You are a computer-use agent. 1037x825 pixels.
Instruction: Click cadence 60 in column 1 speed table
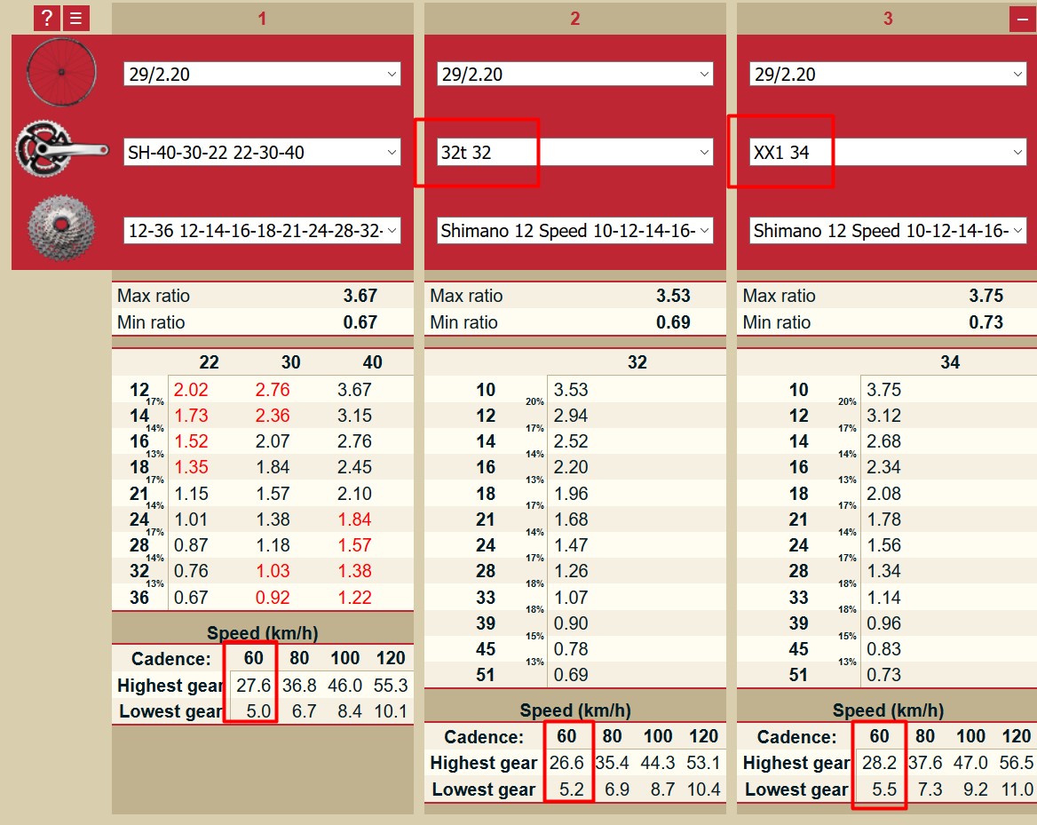(254, 659)
